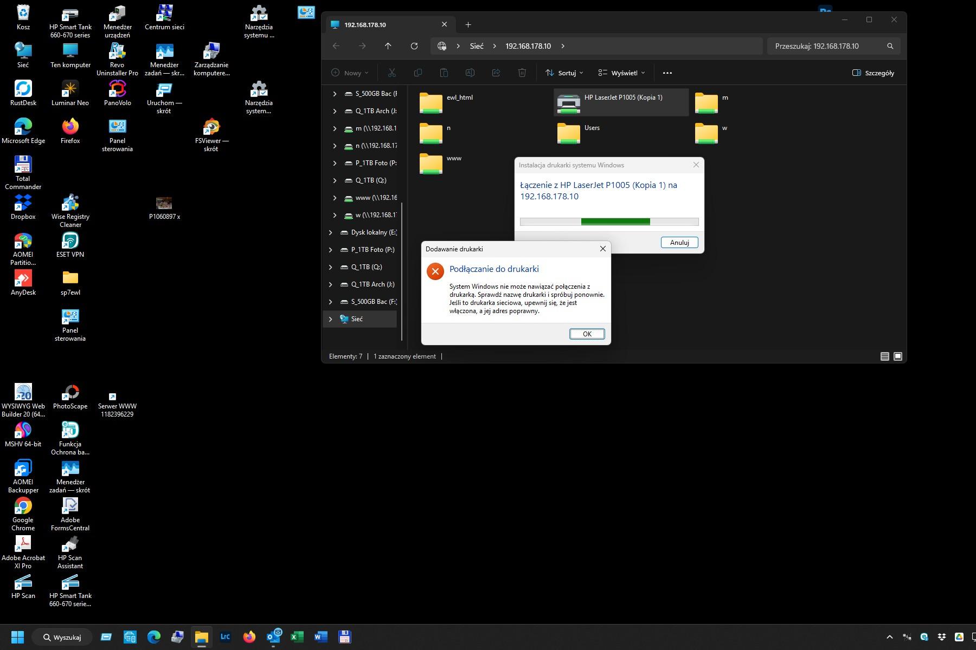Viewport: 976px width, 650px height.
Task: Click the search field Przeszukaj: 192.168.178.10
Action: (x=834, y=46)
